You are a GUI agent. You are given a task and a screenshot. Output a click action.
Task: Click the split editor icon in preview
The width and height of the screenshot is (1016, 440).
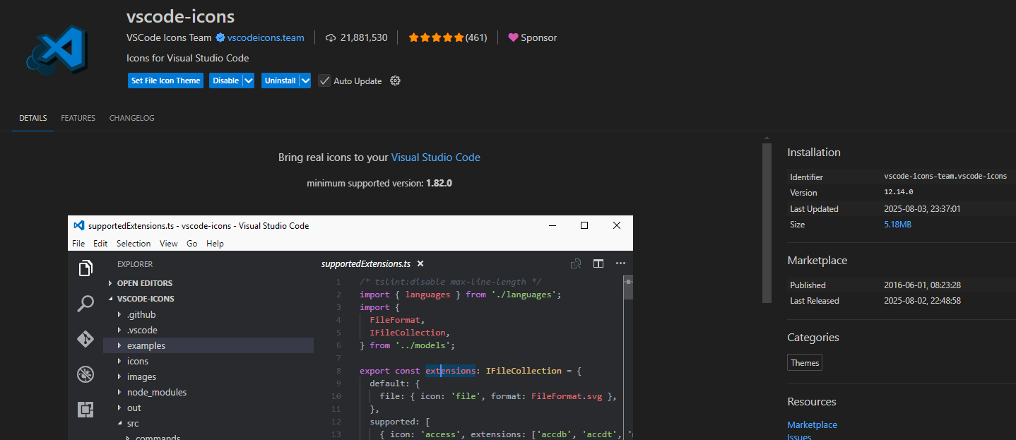coord(598,263)
